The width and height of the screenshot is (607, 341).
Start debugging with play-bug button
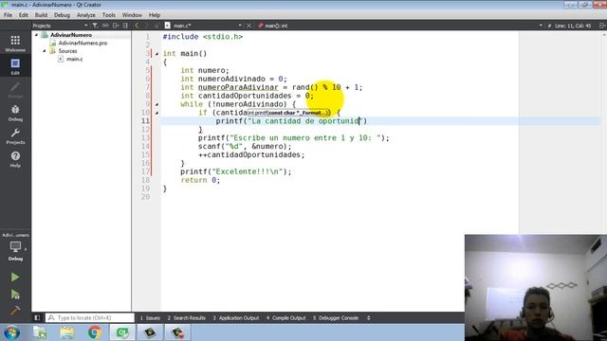pyautogui.click(x=15, y=295)
